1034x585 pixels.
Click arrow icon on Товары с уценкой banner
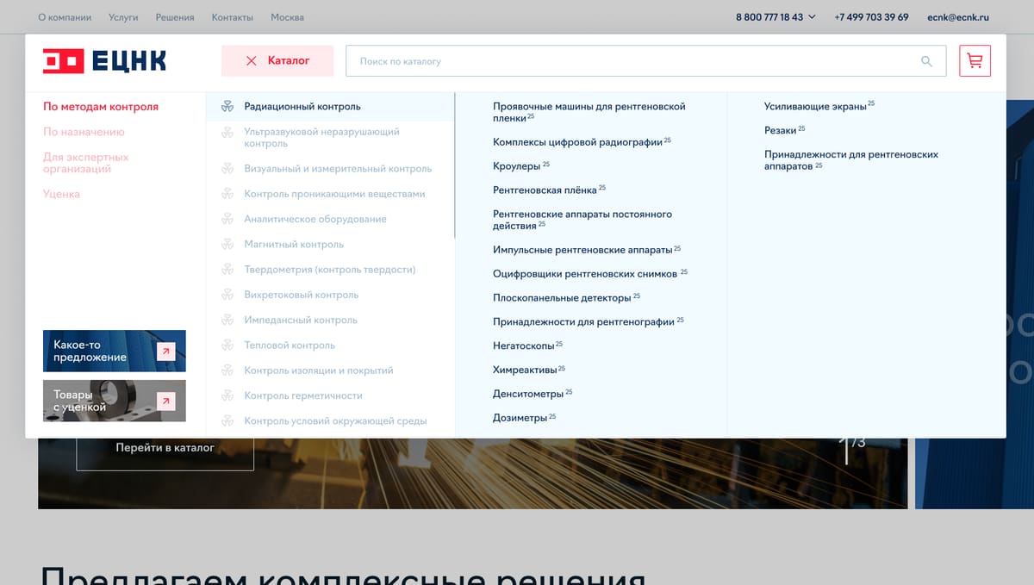tap(166, 401)
